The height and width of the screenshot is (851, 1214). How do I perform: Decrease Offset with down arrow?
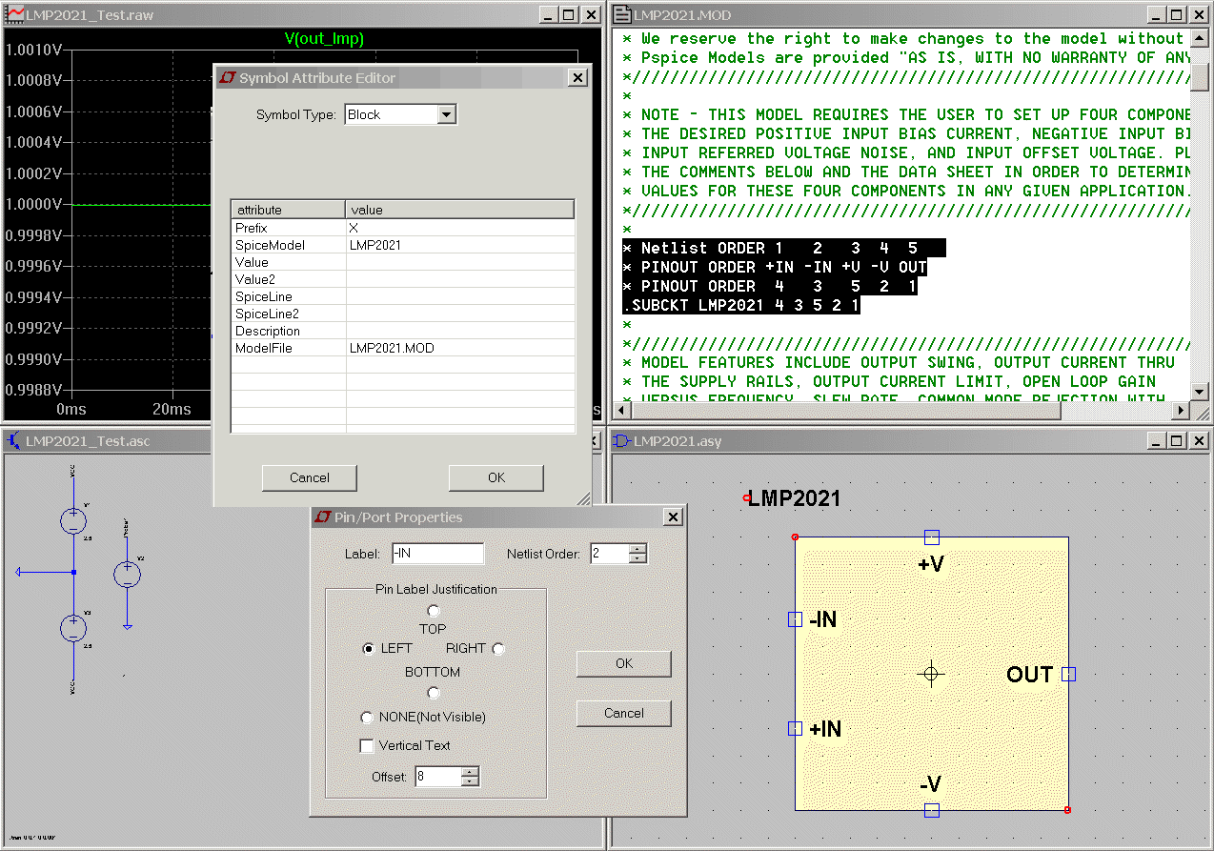coord(470,781)
